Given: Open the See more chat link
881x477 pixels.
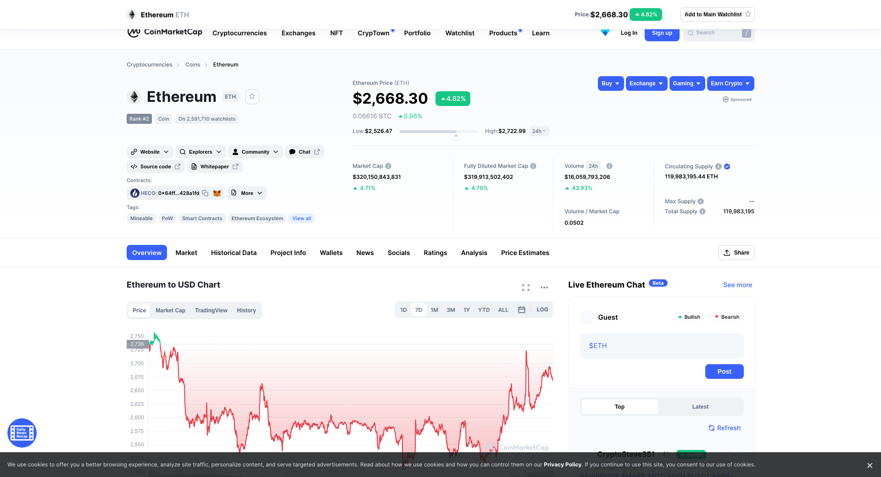Looking at the screenshot, I should point(737,285).
